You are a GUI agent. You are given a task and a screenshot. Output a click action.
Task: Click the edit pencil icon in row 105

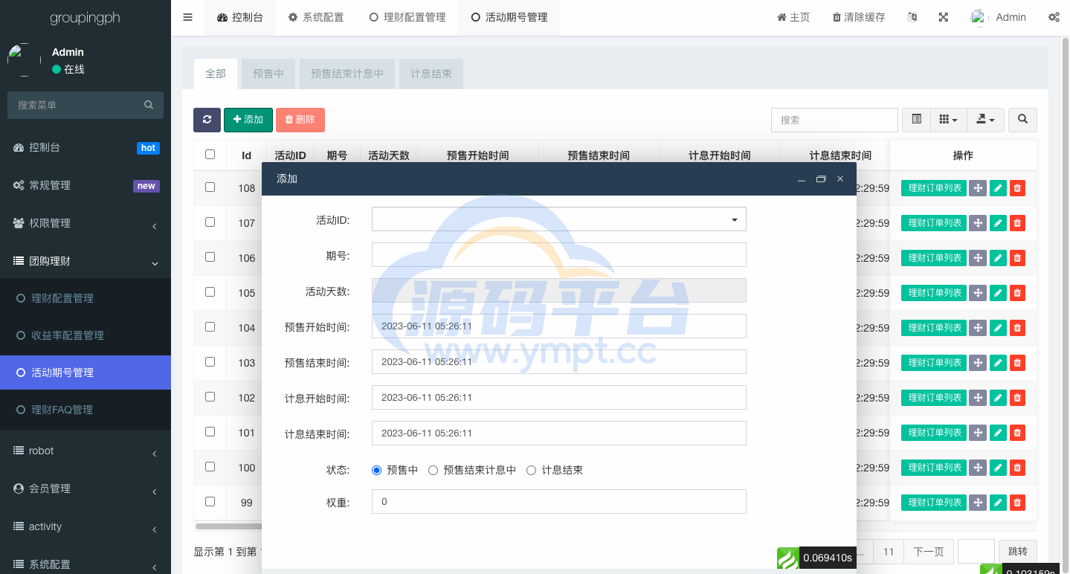[x=998, y=293]
